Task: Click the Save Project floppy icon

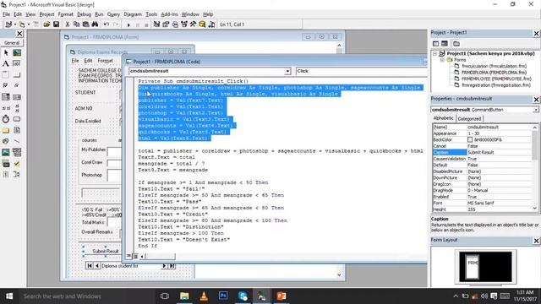Action: click(56, 24)
